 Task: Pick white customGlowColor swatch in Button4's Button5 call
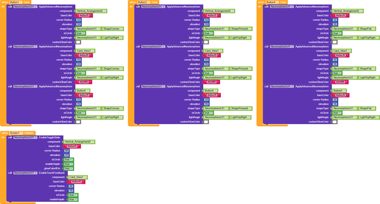click(335, 122)
